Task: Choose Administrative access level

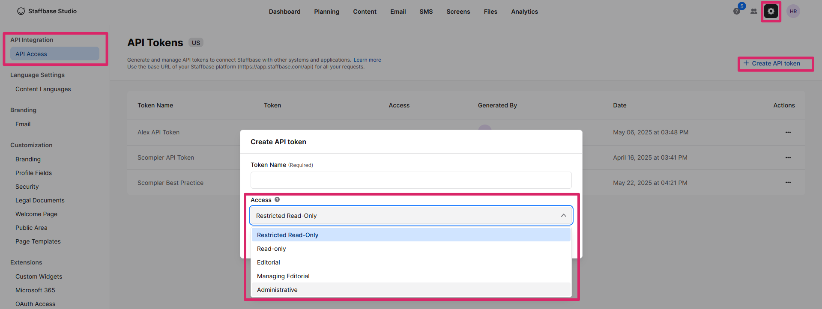Action: (x=277, y=290)
